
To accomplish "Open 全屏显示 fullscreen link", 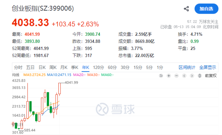I will point(208,67).
